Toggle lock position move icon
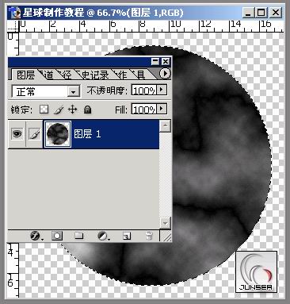The image size is (290, 304). [x=72, y=110]
